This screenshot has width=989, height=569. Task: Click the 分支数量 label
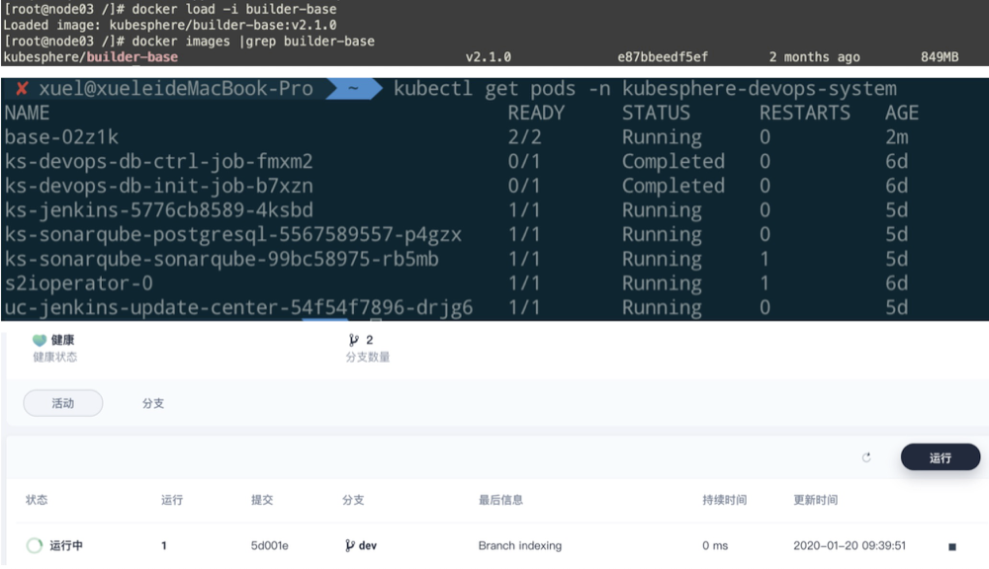pos(368,358)
